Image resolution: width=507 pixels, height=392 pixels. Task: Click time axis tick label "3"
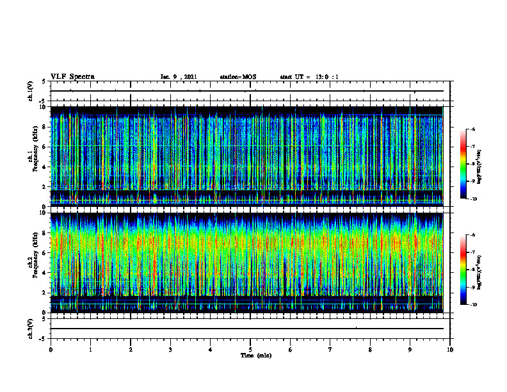pos(170,350)
